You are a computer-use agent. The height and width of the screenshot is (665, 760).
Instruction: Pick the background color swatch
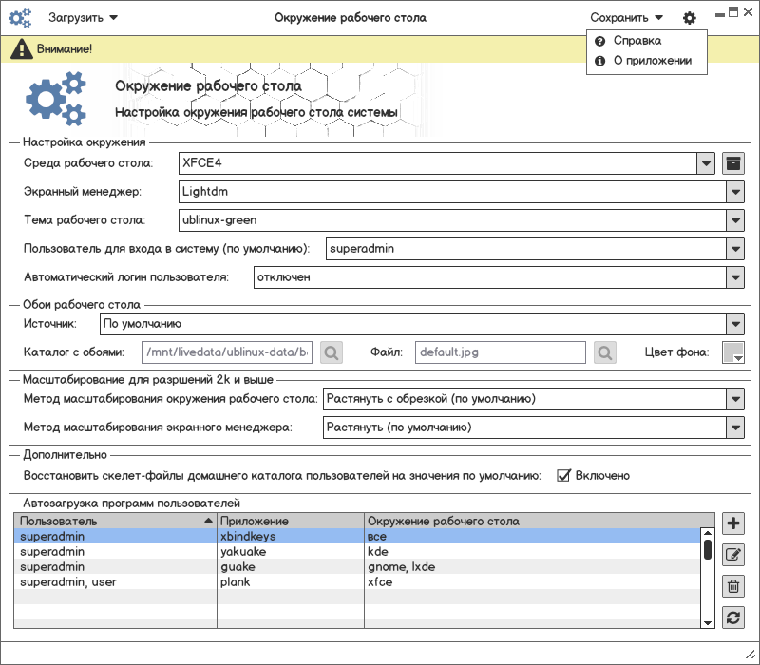732,352
